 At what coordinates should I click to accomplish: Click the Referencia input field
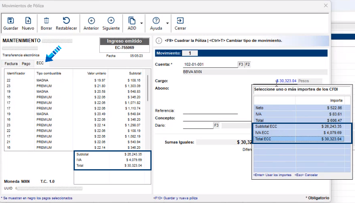coord(210,111)
